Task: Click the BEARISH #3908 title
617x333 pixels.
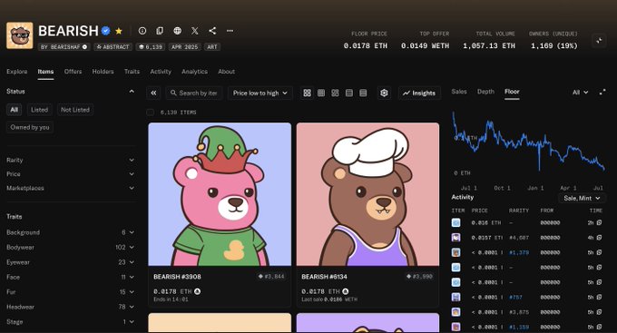Action: pos(177,277)
